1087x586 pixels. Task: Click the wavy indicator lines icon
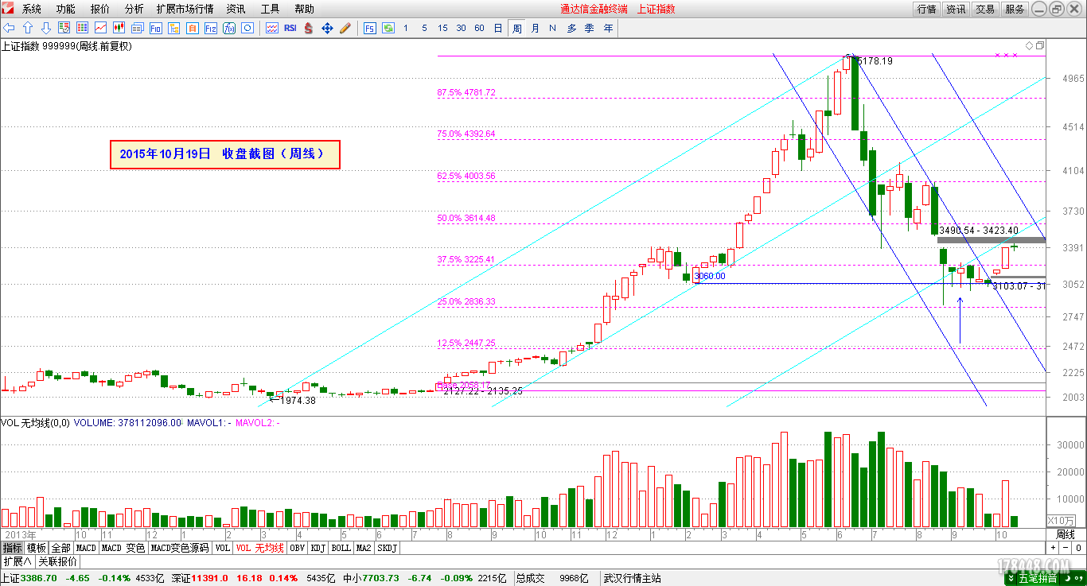[x=272, y=28]
